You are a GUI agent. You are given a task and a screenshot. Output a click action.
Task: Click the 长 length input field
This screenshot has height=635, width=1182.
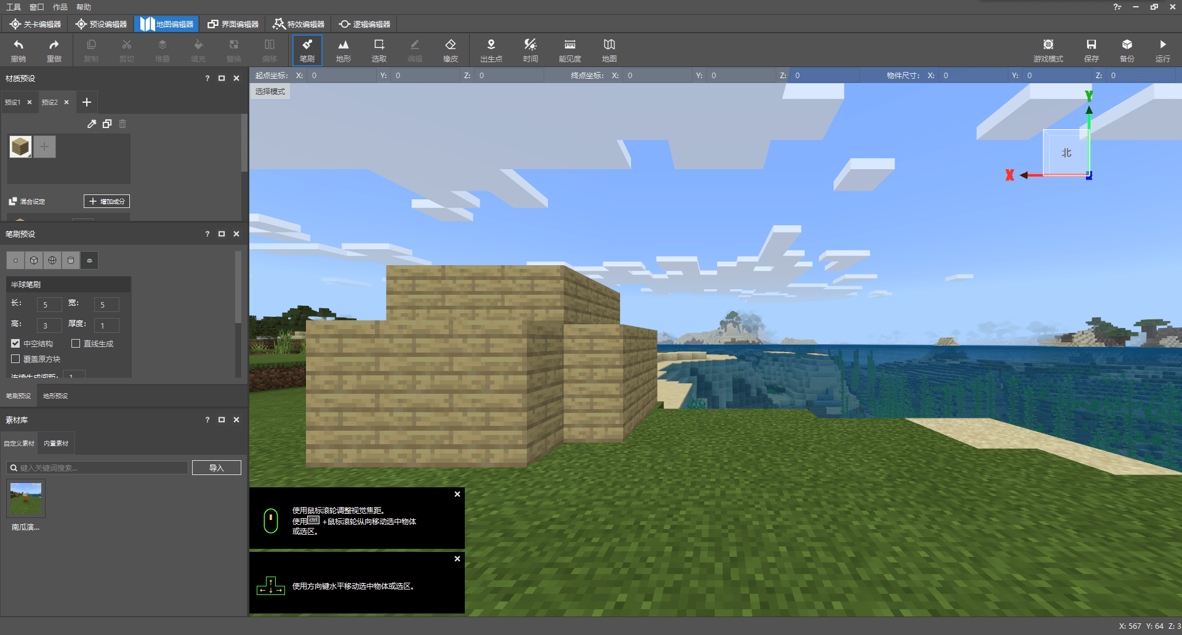(49, 305)
